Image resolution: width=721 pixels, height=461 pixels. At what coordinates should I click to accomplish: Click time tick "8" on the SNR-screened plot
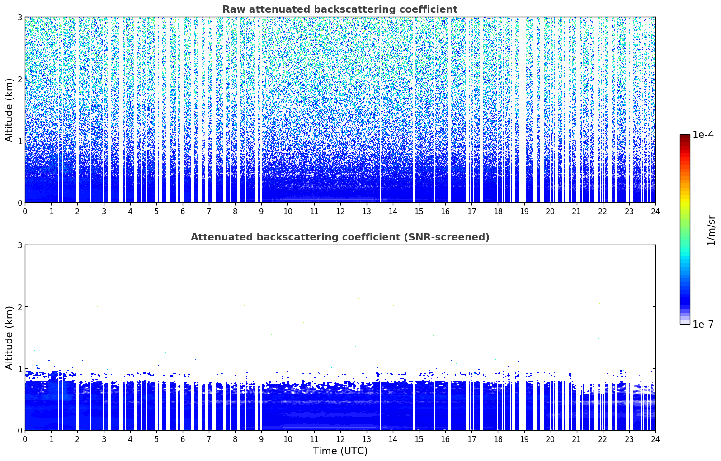click(235, 439)
